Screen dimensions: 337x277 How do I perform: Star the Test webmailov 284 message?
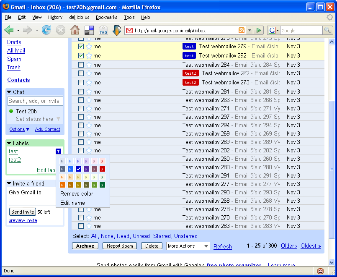[89, 65]
